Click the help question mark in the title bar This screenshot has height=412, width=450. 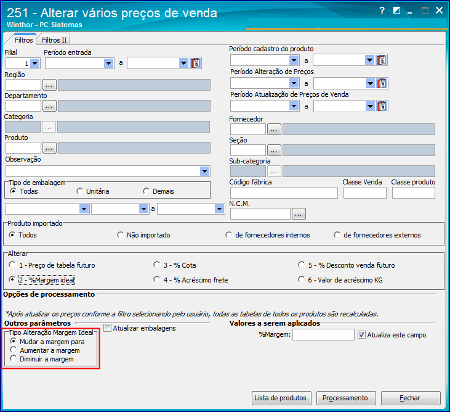coord(382,10)
